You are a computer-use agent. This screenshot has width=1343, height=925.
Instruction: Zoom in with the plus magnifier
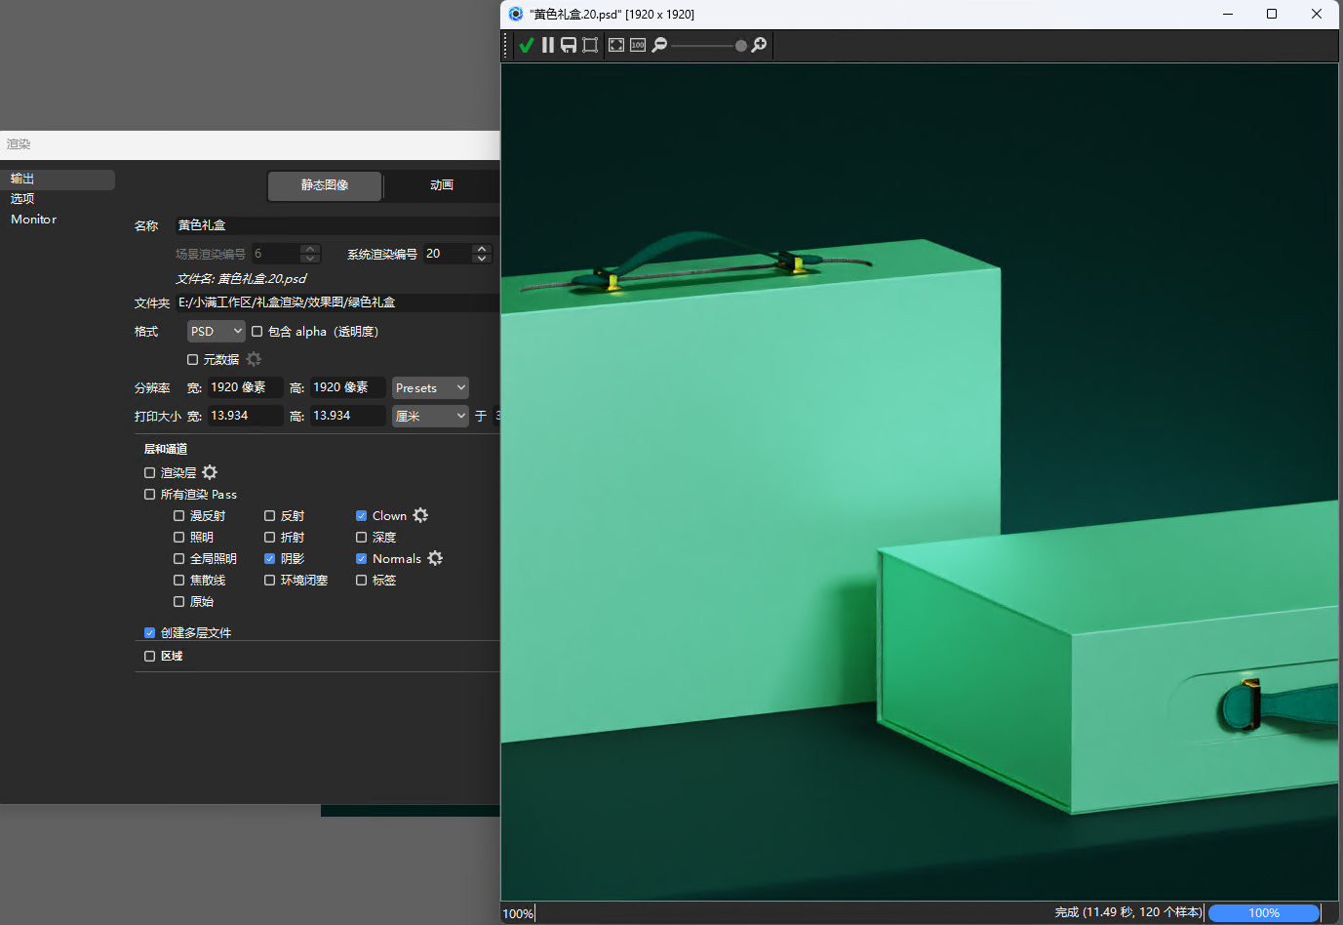tap(759, 45)
